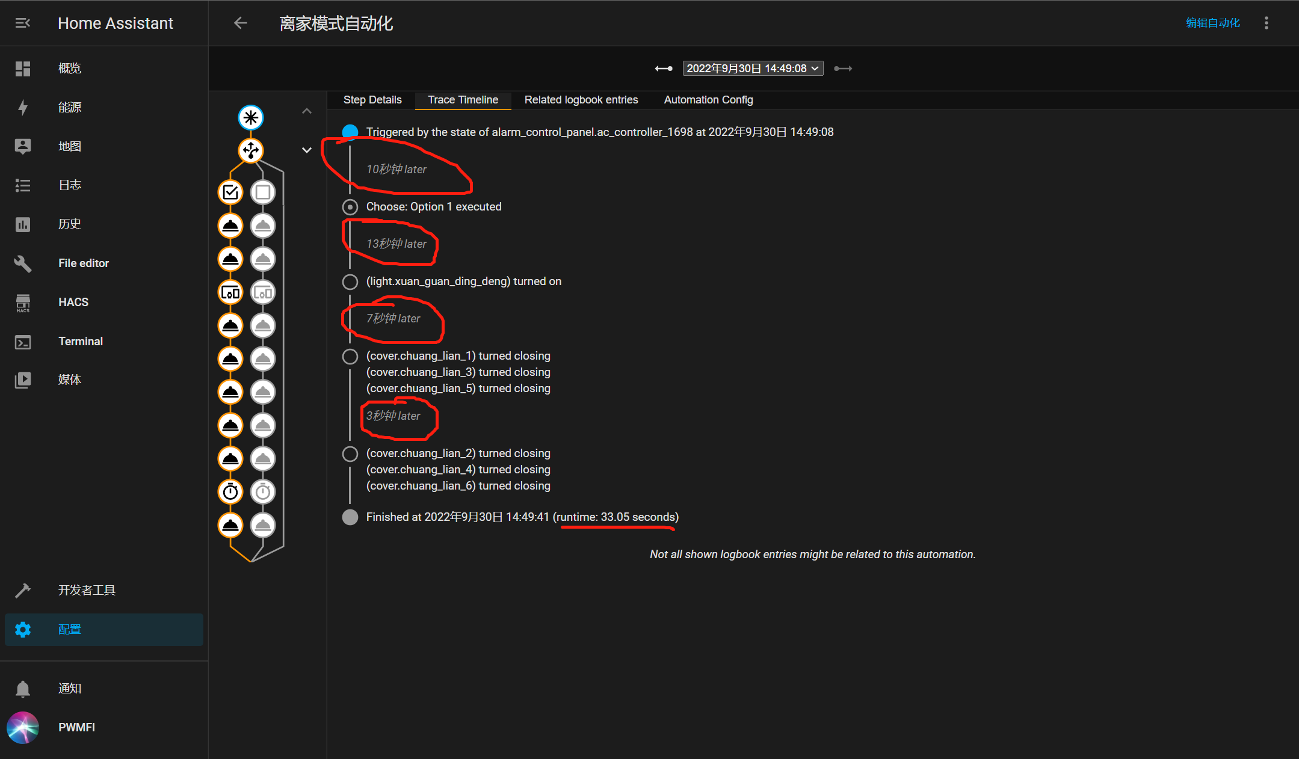Select the device action node in the executed path
The image size is (1299, 759).
(230, 292)
